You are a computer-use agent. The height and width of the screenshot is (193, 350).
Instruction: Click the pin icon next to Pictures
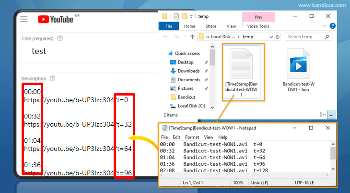coord(206,88)
